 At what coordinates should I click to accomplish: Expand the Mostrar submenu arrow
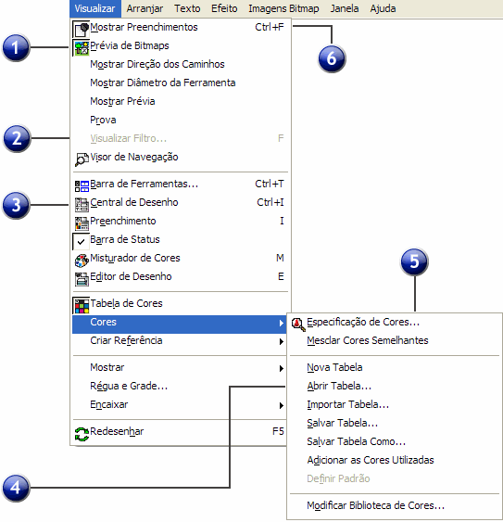(x=282, y=368)
